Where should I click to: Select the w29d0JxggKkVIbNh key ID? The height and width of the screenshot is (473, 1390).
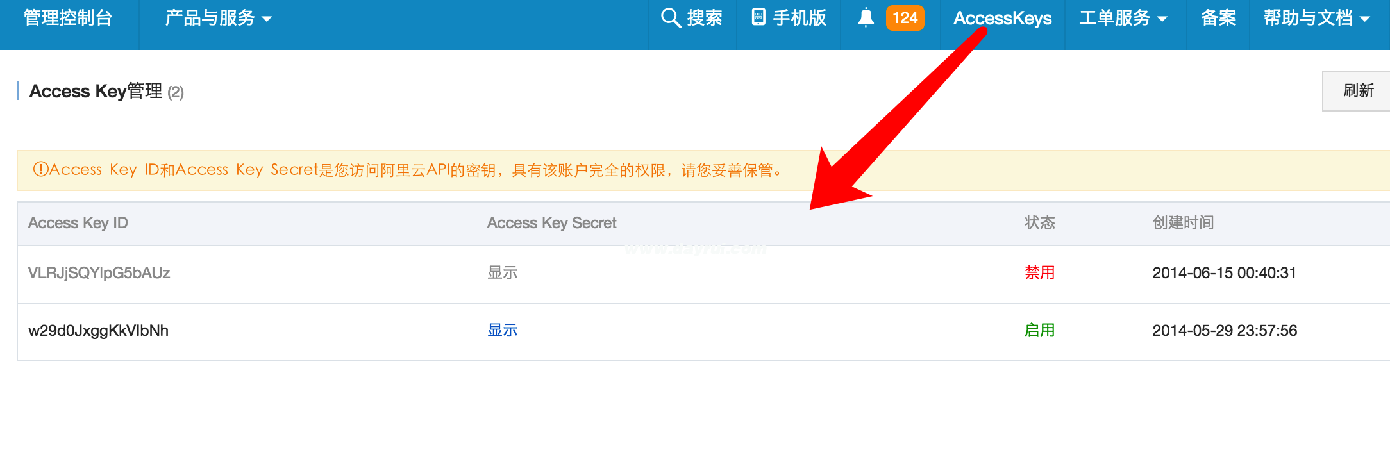[x=99, y=331]
